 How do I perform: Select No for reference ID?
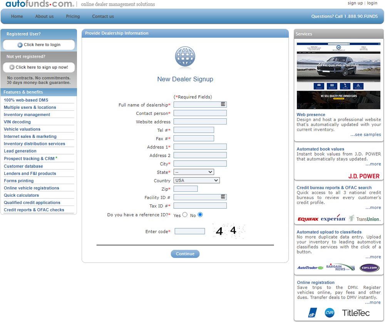[x=200, y=215]
